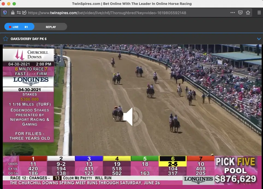Maximize the window with the green button
Viewport: 263px width, 189px height.
click(x=14, y=4)
